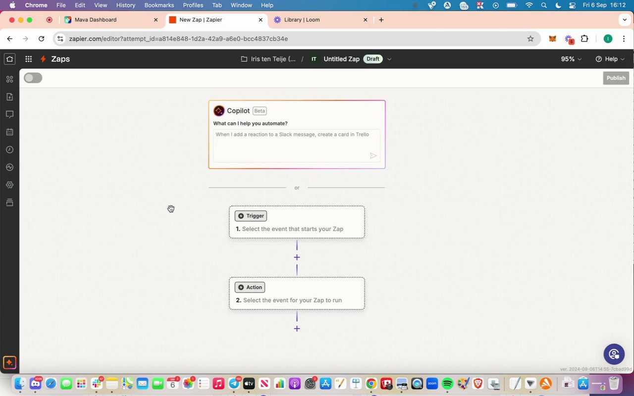Click the Publish button
634x396 pixels.
[x=616, y=78]
